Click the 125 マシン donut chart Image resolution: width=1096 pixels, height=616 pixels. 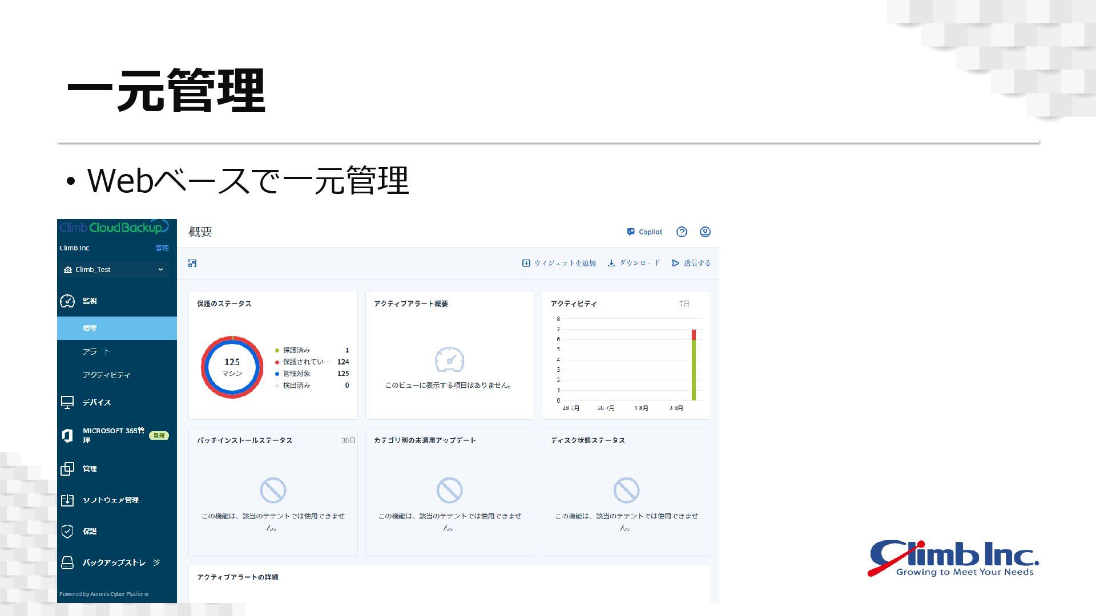[x=232, y=367]
